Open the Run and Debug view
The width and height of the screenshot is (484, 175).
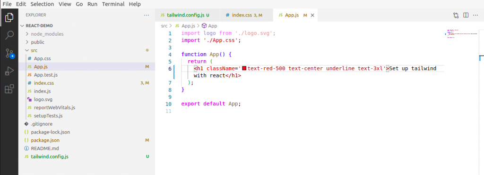pyautogui.click(x=9, y=71)
